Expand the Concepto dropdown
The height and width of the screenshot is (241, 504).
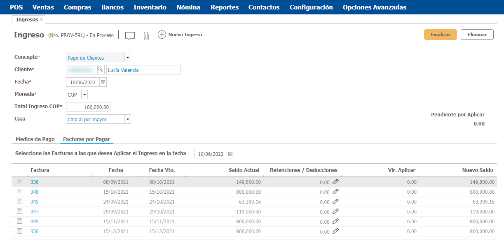click(128, 58)
